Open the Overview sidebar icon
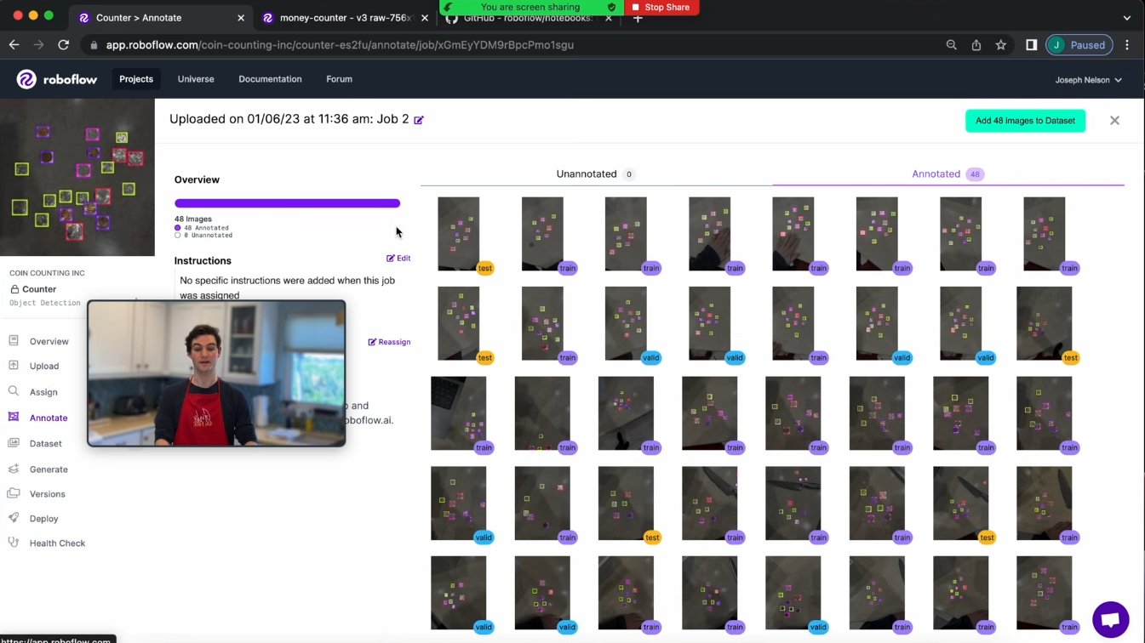The height and width of the screenshot is (643, 1145). tap(14, 341)
